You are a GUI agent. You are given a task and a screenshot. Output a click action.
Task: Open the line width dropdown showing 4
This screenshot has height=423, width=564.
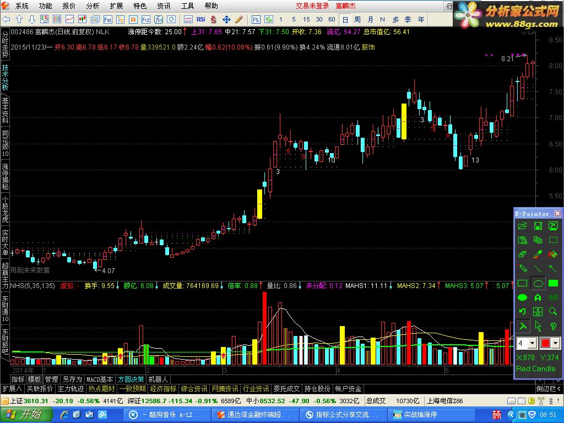click(x=533, y=343)
